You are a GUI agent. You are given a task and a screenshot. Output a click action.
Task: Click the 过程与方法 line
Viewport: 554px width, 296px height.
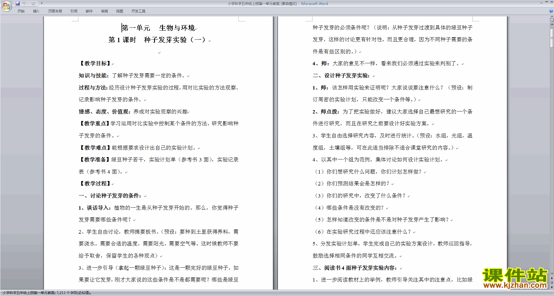click(x=159, y=88)
